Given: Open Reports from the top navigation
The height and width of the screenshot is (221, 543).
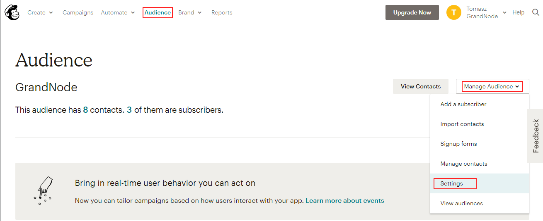Looking at the screenshot, I should (x=222, y=12).
